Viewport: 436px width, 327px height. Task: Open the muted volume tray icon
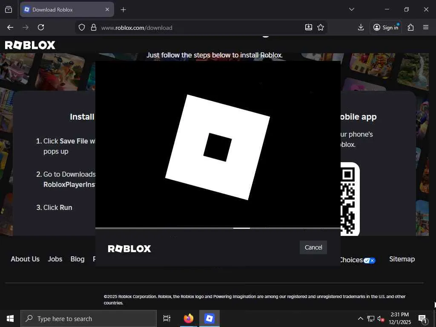pos(381,318)
